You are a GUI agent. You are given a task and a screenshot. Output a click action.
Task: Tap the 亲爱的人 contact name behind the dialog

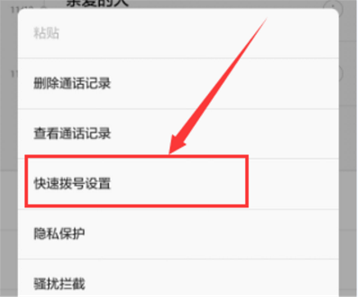(98, 3)
